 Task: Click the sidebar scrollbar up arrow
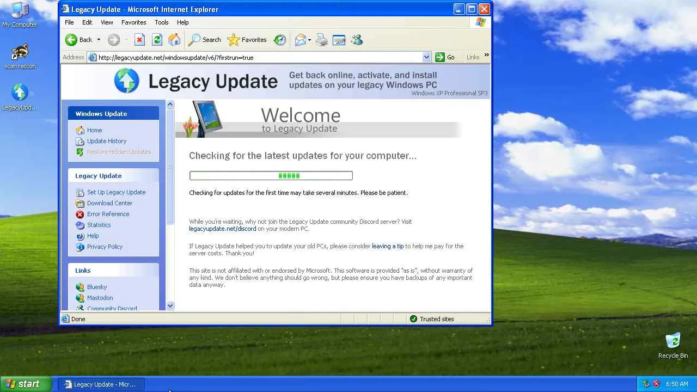[170, 104]
